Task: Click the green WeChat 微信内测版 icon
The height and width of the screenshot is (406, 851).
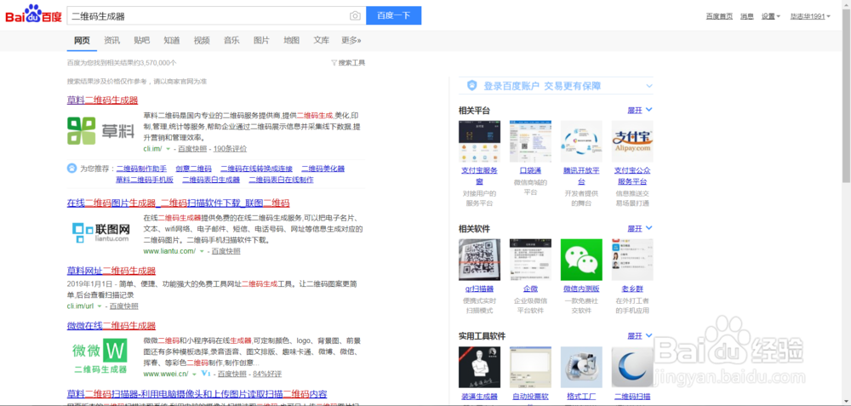Action: point(581,260)
